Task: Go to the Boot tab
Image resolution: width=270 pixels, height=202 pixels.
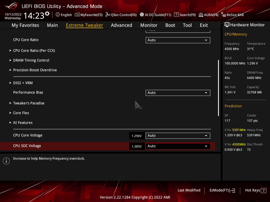Action: point(170,25)
